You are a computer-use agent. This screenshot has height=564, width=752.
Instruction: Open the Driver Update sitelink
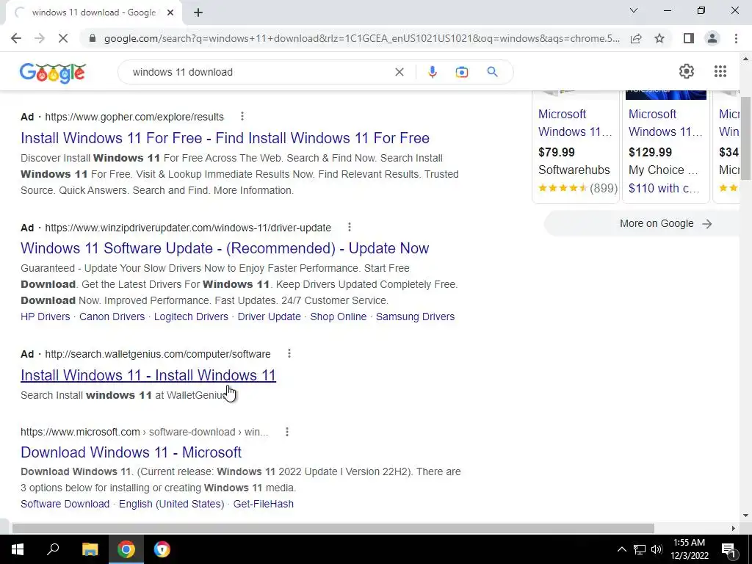[269, 317]
